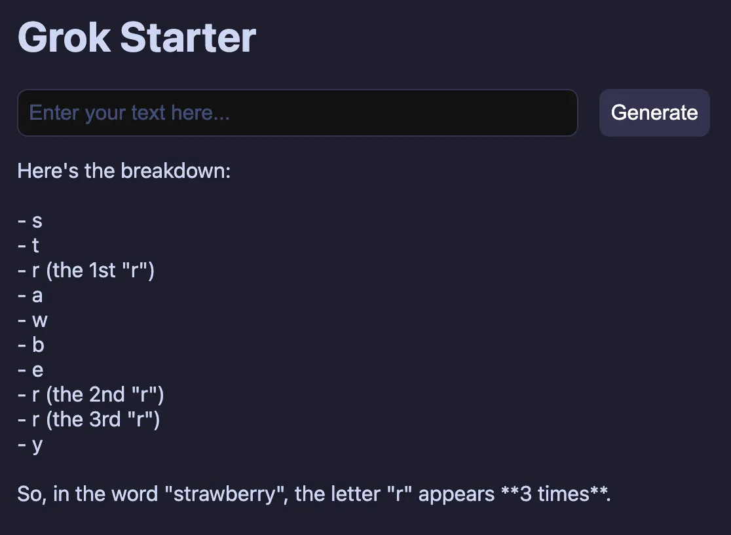
Task: Click the "- t" list line
Action: (28, 246)
